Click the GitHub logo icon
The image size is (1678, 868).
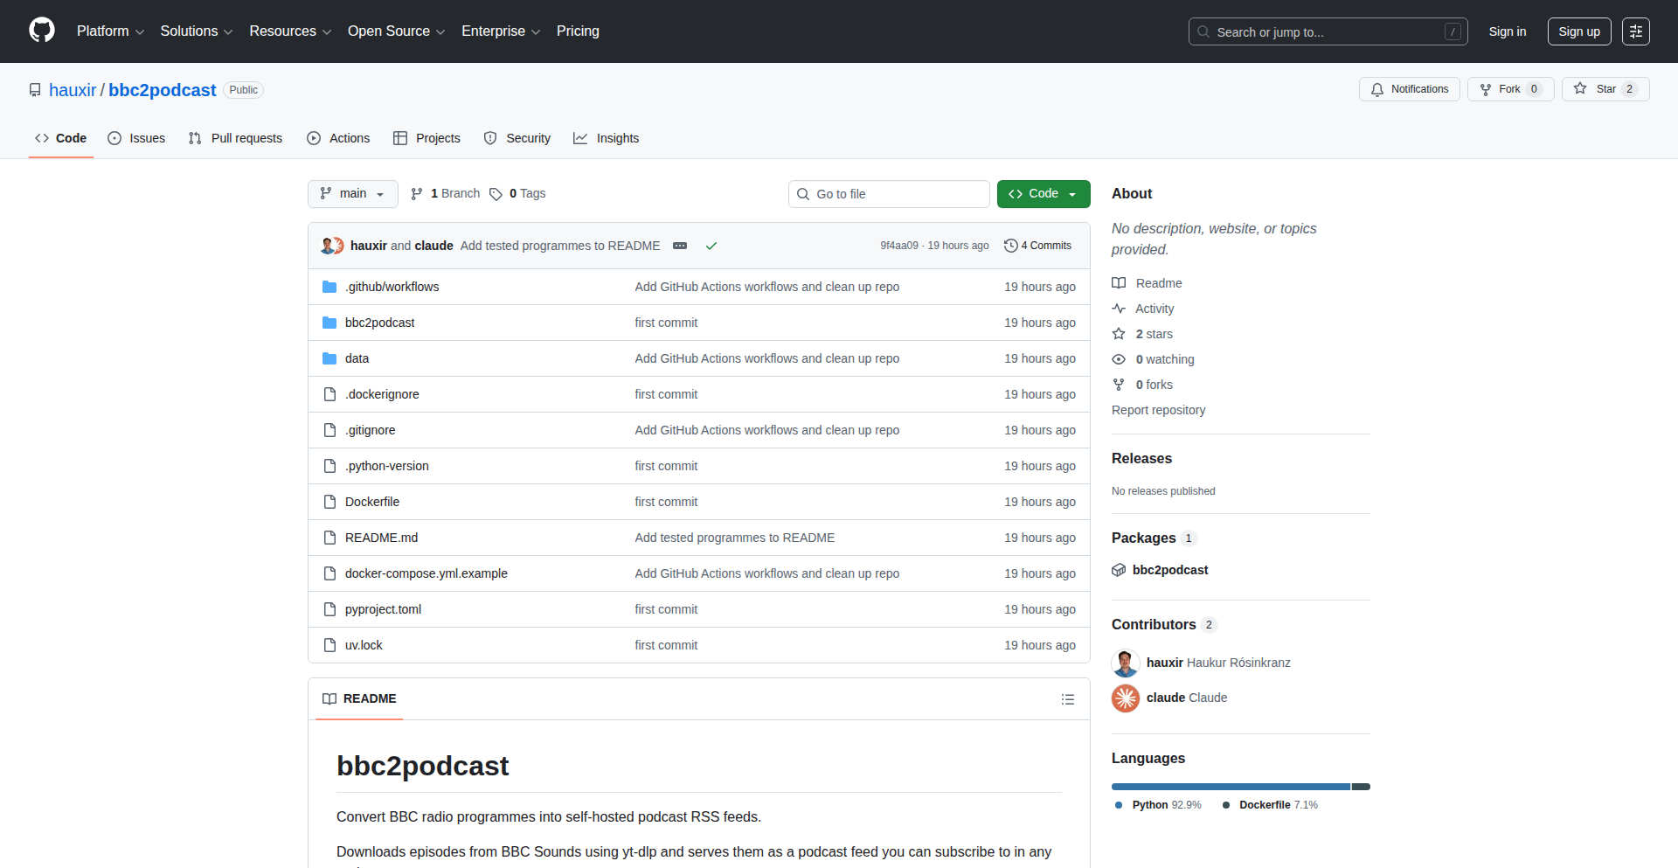[x=41, y=31]
